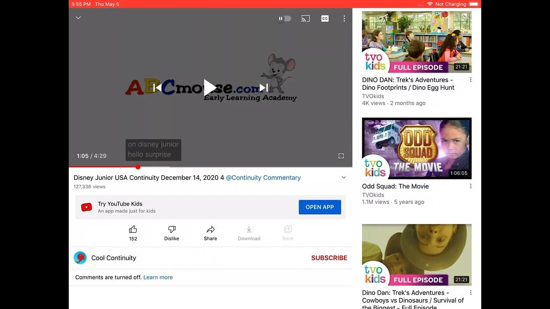This screenshot has height=309, width=550.
Task: Click the 3:55 PM clock
Action: 81,4
